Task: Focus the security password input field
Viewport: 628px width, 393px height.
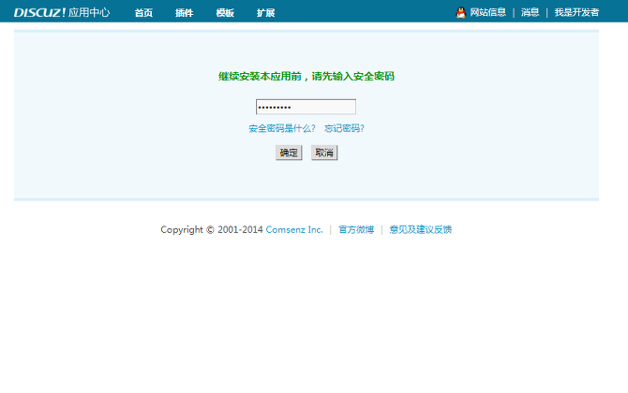Action: pyautogui.click(x=306, y=108)
